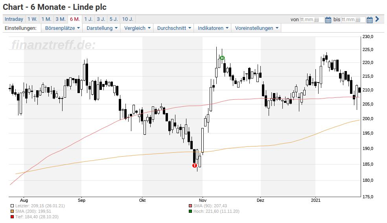Screen dimensions: 387x223
Task: Click the 'Nov' x-axis month label
Action: click(x=203, y=200)
